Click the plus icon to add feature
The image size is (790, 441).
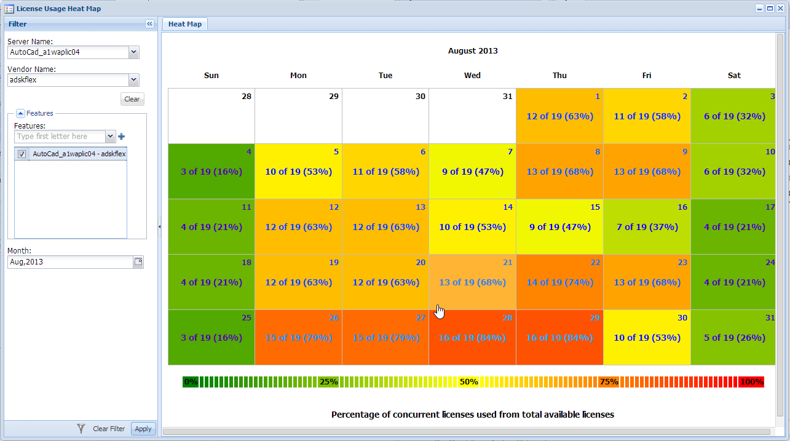[121, 137]
